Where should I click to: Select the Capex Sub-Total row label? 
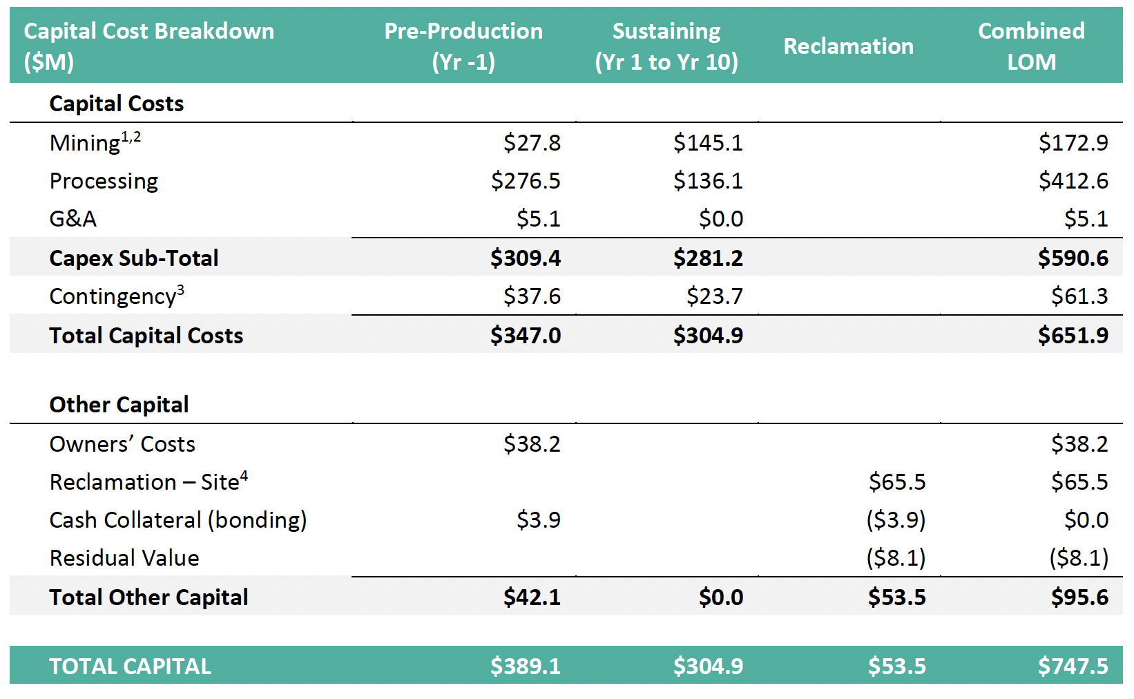134,258
